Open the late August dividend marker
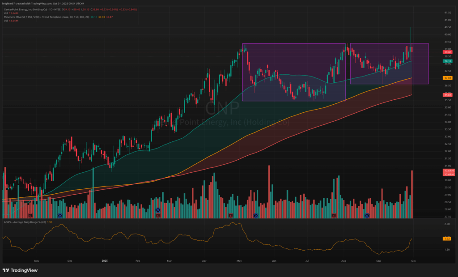458x277 pixels. click(x=367, y=216)
